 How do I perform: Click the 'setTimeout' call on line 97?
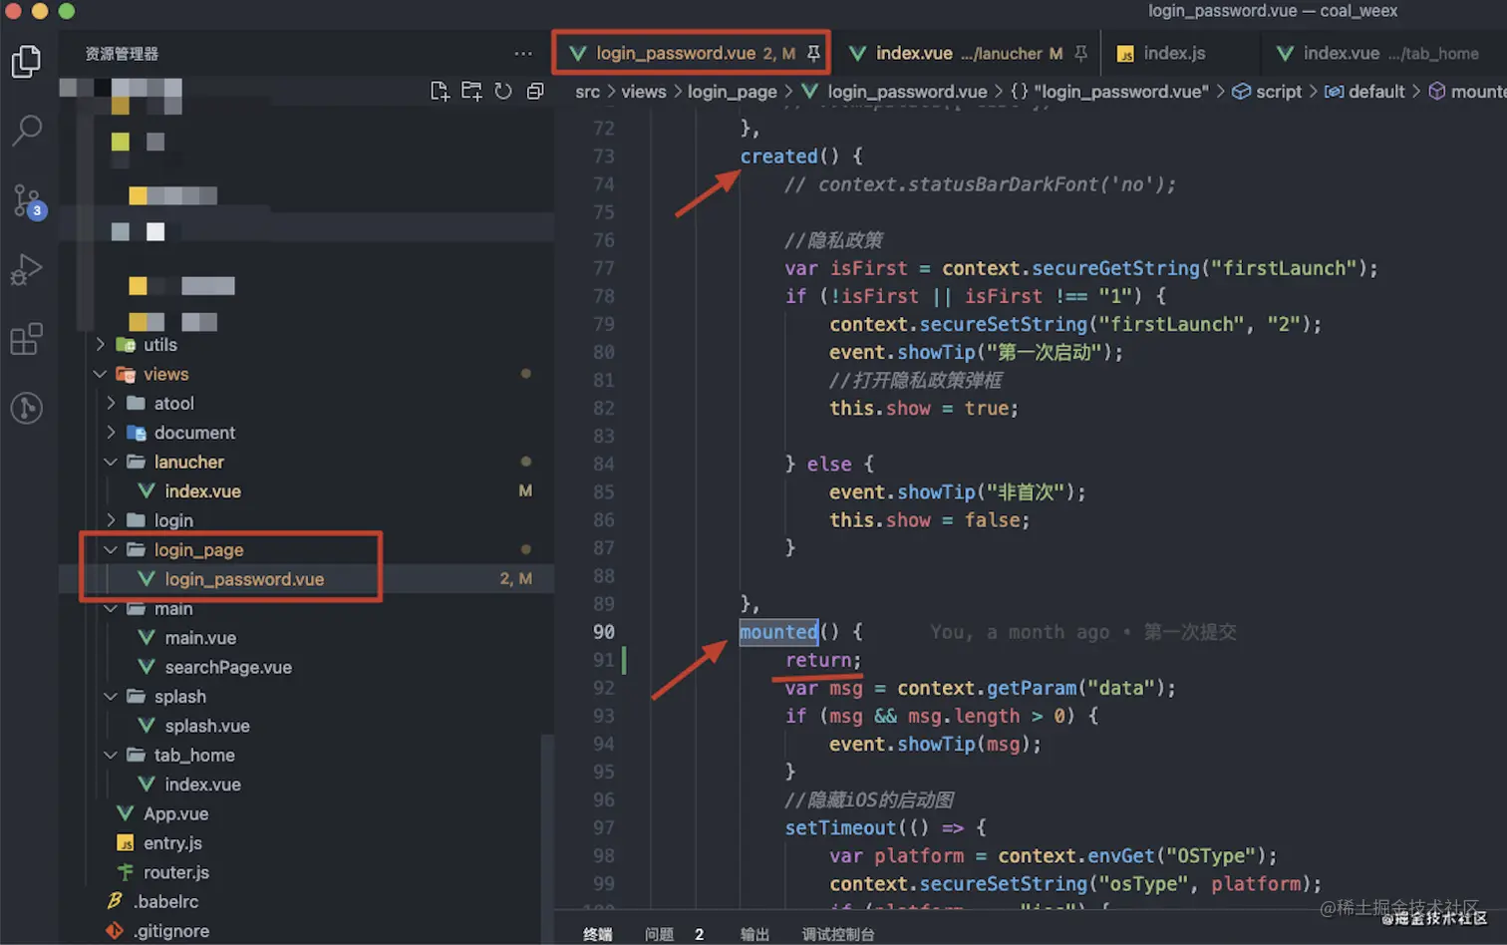pos(840,828)
